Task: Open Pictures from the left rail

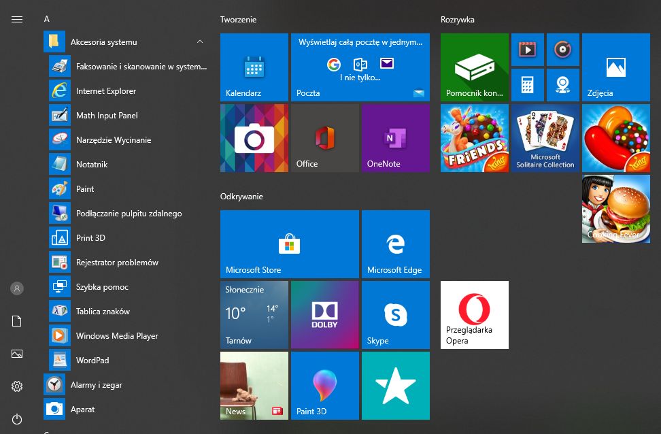Action: click(17, 354)
